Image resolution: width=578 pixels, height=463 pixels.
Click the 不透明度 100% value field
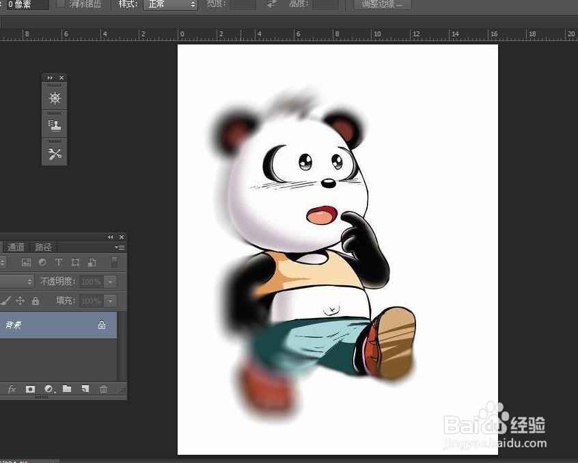coord(91,282)
